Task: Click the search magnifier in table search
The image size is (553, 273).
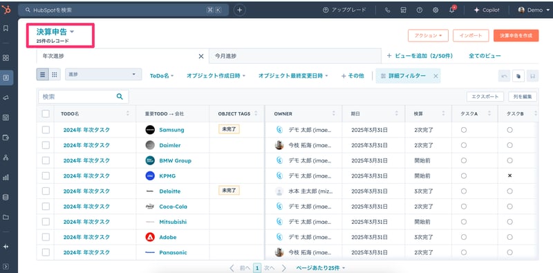Action: (120, 96)
